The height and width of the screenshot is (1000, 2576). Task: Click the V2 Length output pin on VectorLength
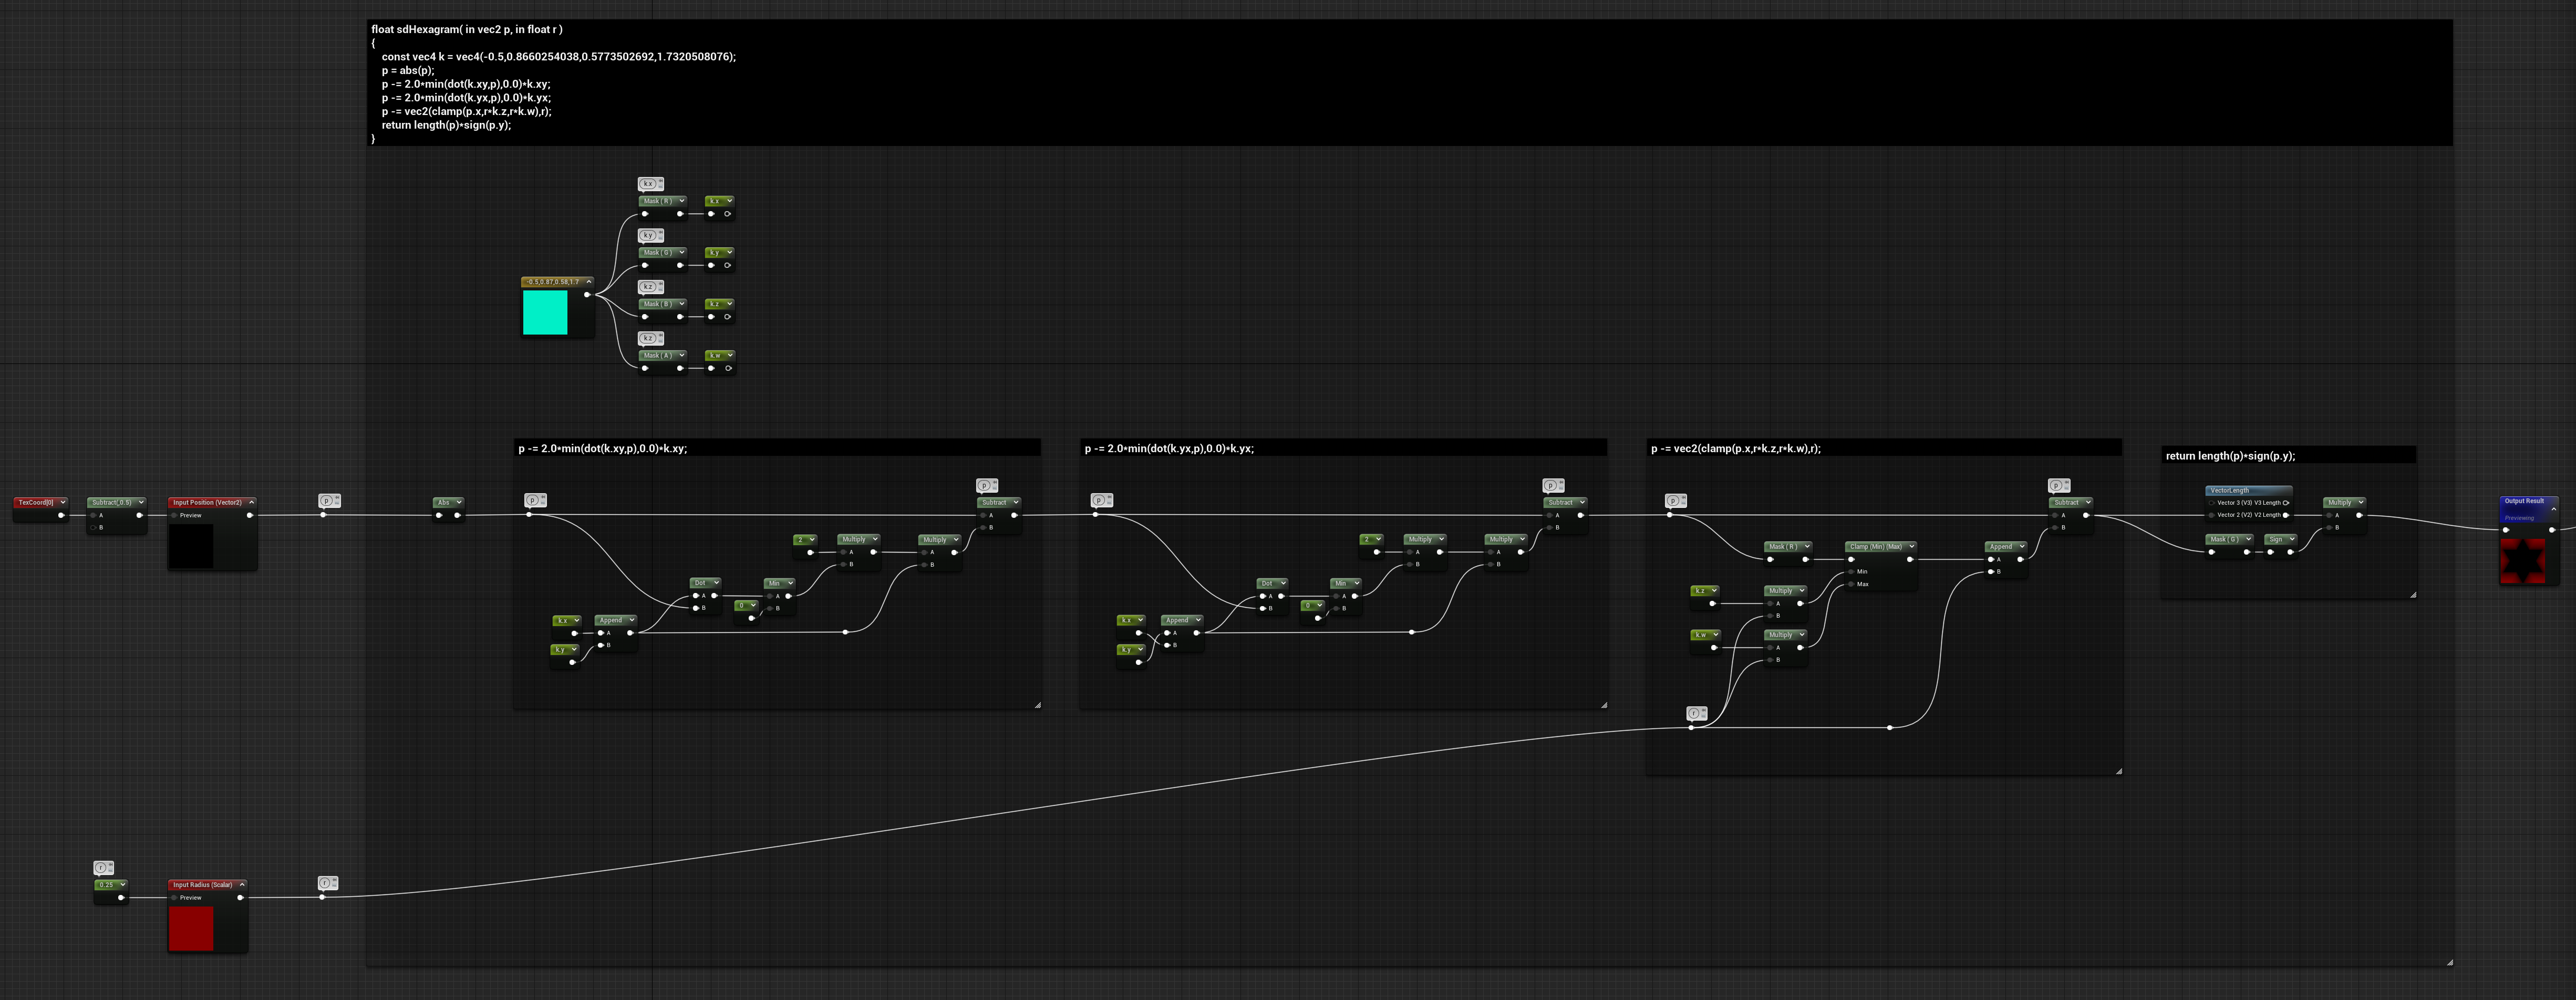2286,515
